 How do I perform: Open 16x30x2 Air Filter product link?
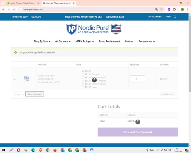coord(46,76)
